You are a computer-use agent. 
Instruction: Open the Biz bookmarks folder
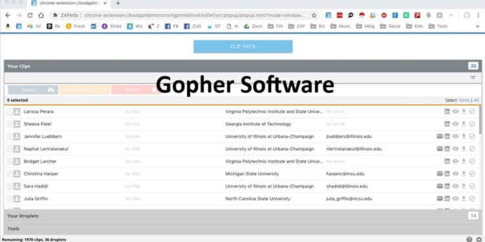pos(318,26)
